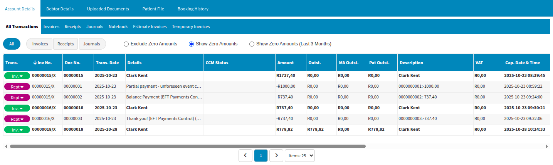Image resolution: width=553 pixels, height=165 pixels.
Task: Go to the Patient File tab
Action: (153, 8)
